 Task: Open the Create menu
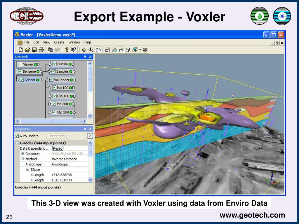coord(59,42)
